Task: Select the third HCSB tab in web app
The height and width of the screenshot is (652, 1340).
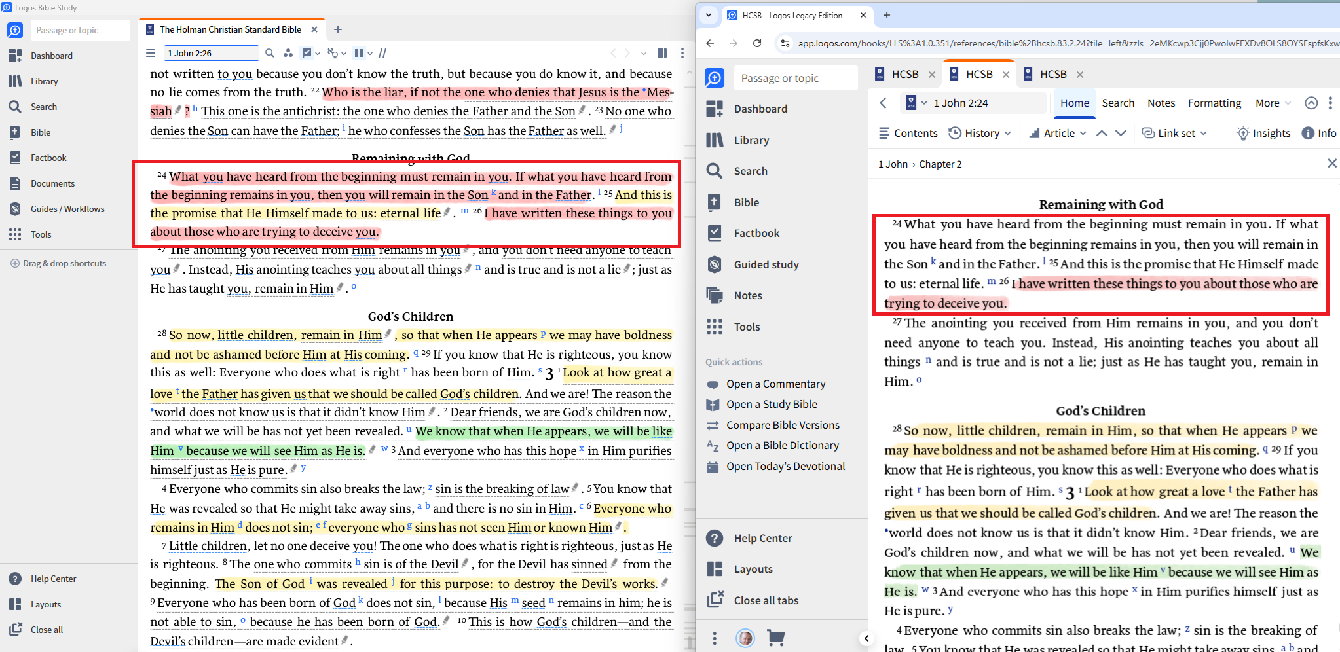Action: pos(1053,74)
